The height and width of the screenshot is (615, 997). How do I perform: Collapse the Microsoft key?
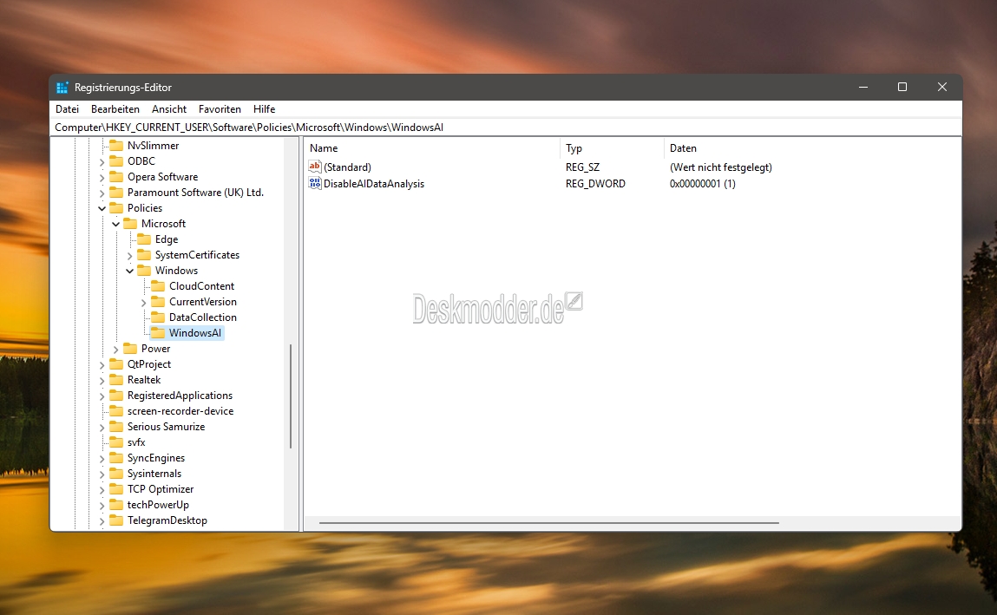pos(115,225)
